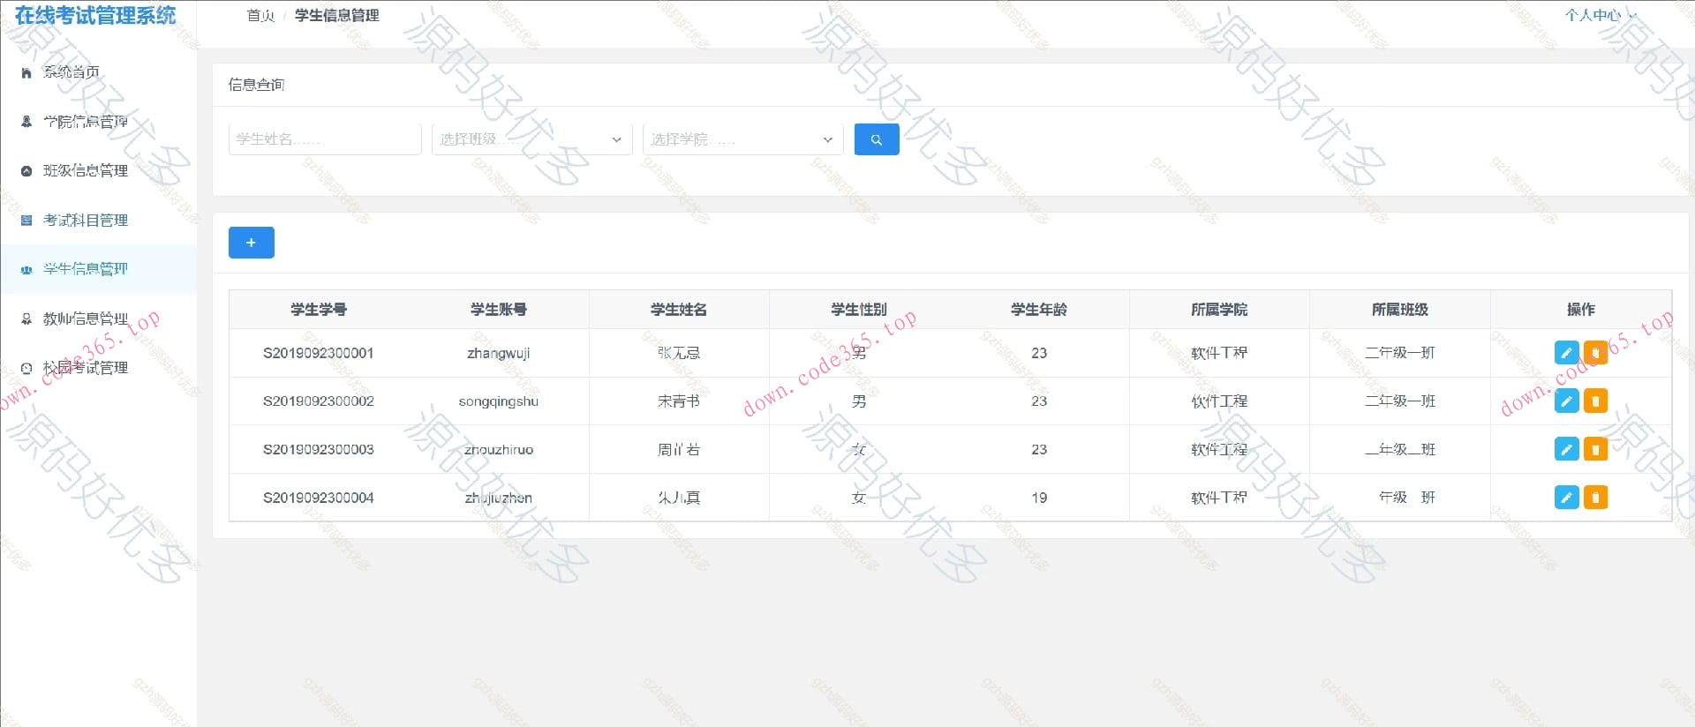The width and height of the screenshot is (1695, 727).
Task: Click the account name zhouzhiruo
Action: (499, 450)
